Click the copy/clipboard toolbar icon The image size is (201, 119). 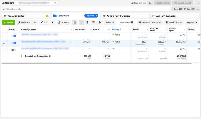pyautogui.click(x=75, y=22)
